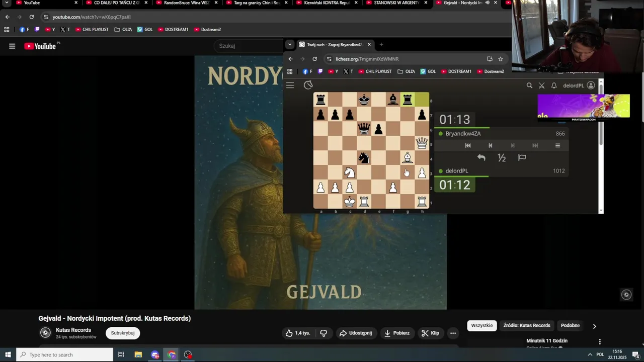Viewport: 644px width, 362px height.
Task: Open lichess notifications bell
Action: 554,85
